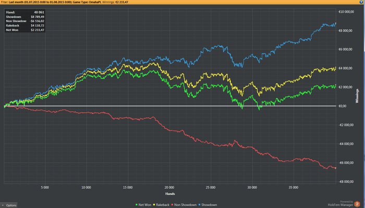Viewport: 365px width, 208px height.
Task: Click the Hand count value '40 061'
Action: click(x=39, y=12)
